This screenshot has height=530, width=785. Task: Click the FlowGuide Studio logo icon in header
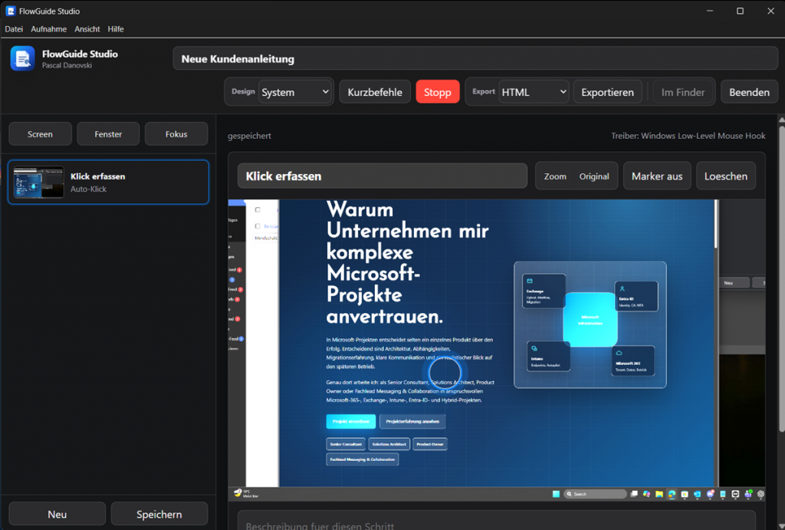point(22,58)
